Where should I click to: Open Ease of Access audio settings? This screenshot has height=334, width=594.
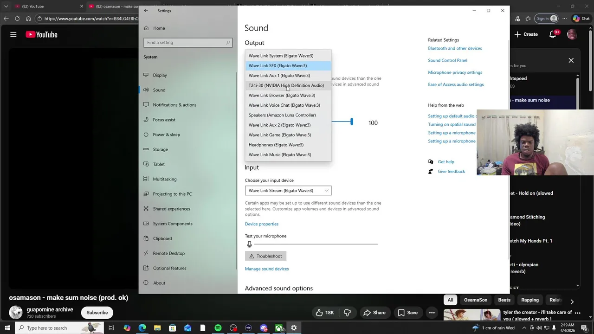456,84
